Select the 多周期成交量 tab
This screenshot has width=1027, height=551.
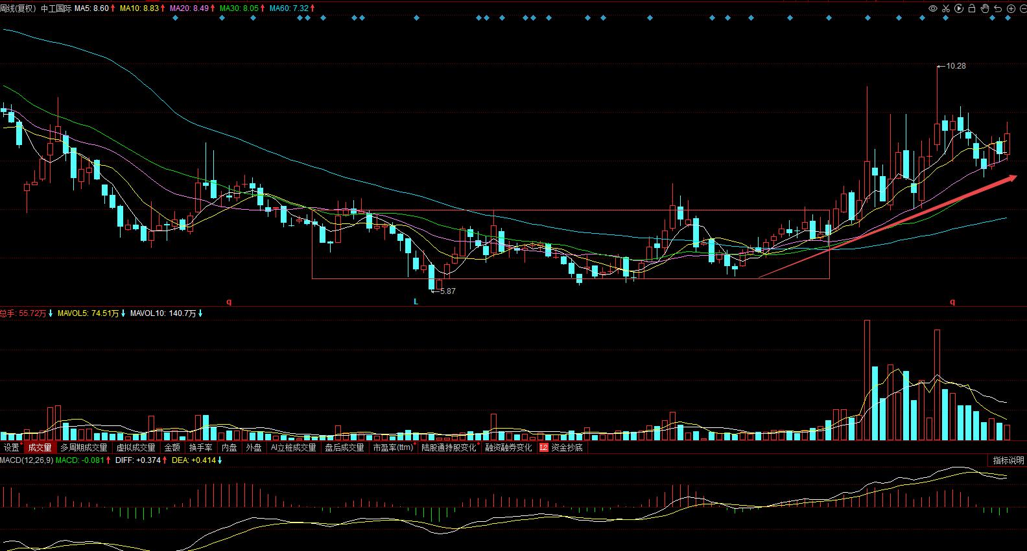click(x=84, y=447)
